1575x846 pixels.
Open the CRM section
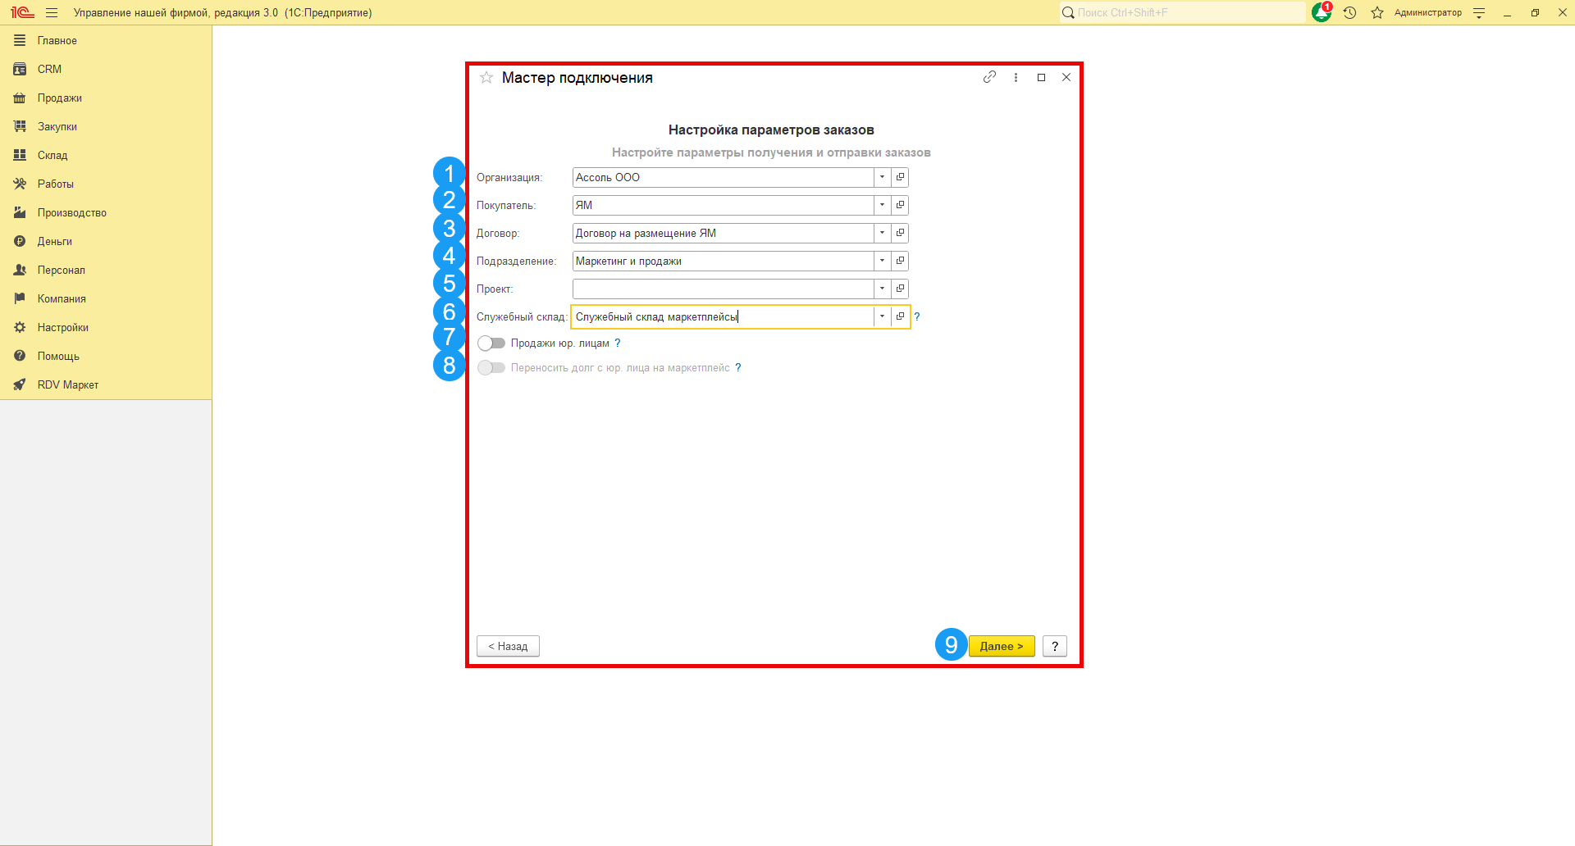coord(106,69)
